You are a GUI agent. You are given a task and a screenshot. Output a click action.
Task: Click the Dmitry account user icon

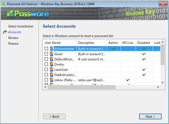coord(51,64)
